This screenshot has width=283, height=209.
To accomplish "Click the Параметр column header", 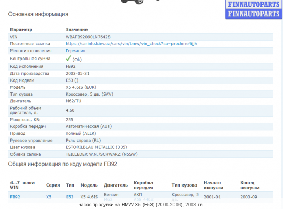I will tap(21, 30).
